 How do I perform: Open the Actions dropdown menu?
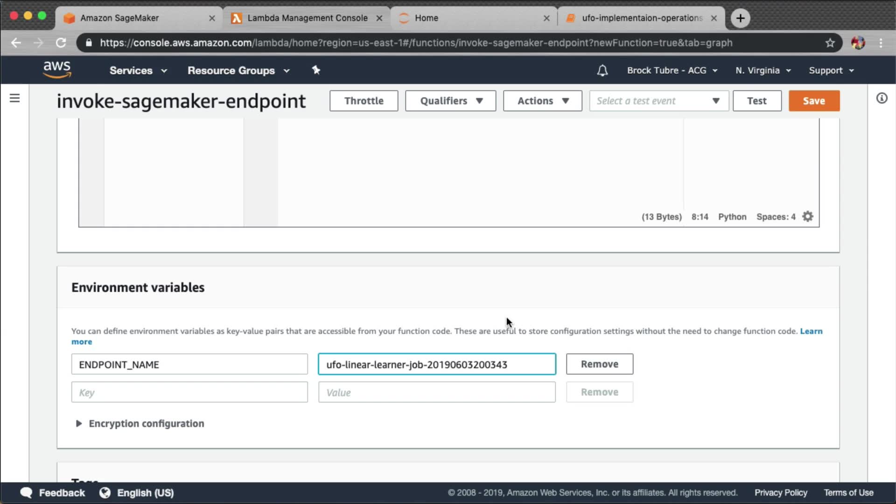pos(542,101)
